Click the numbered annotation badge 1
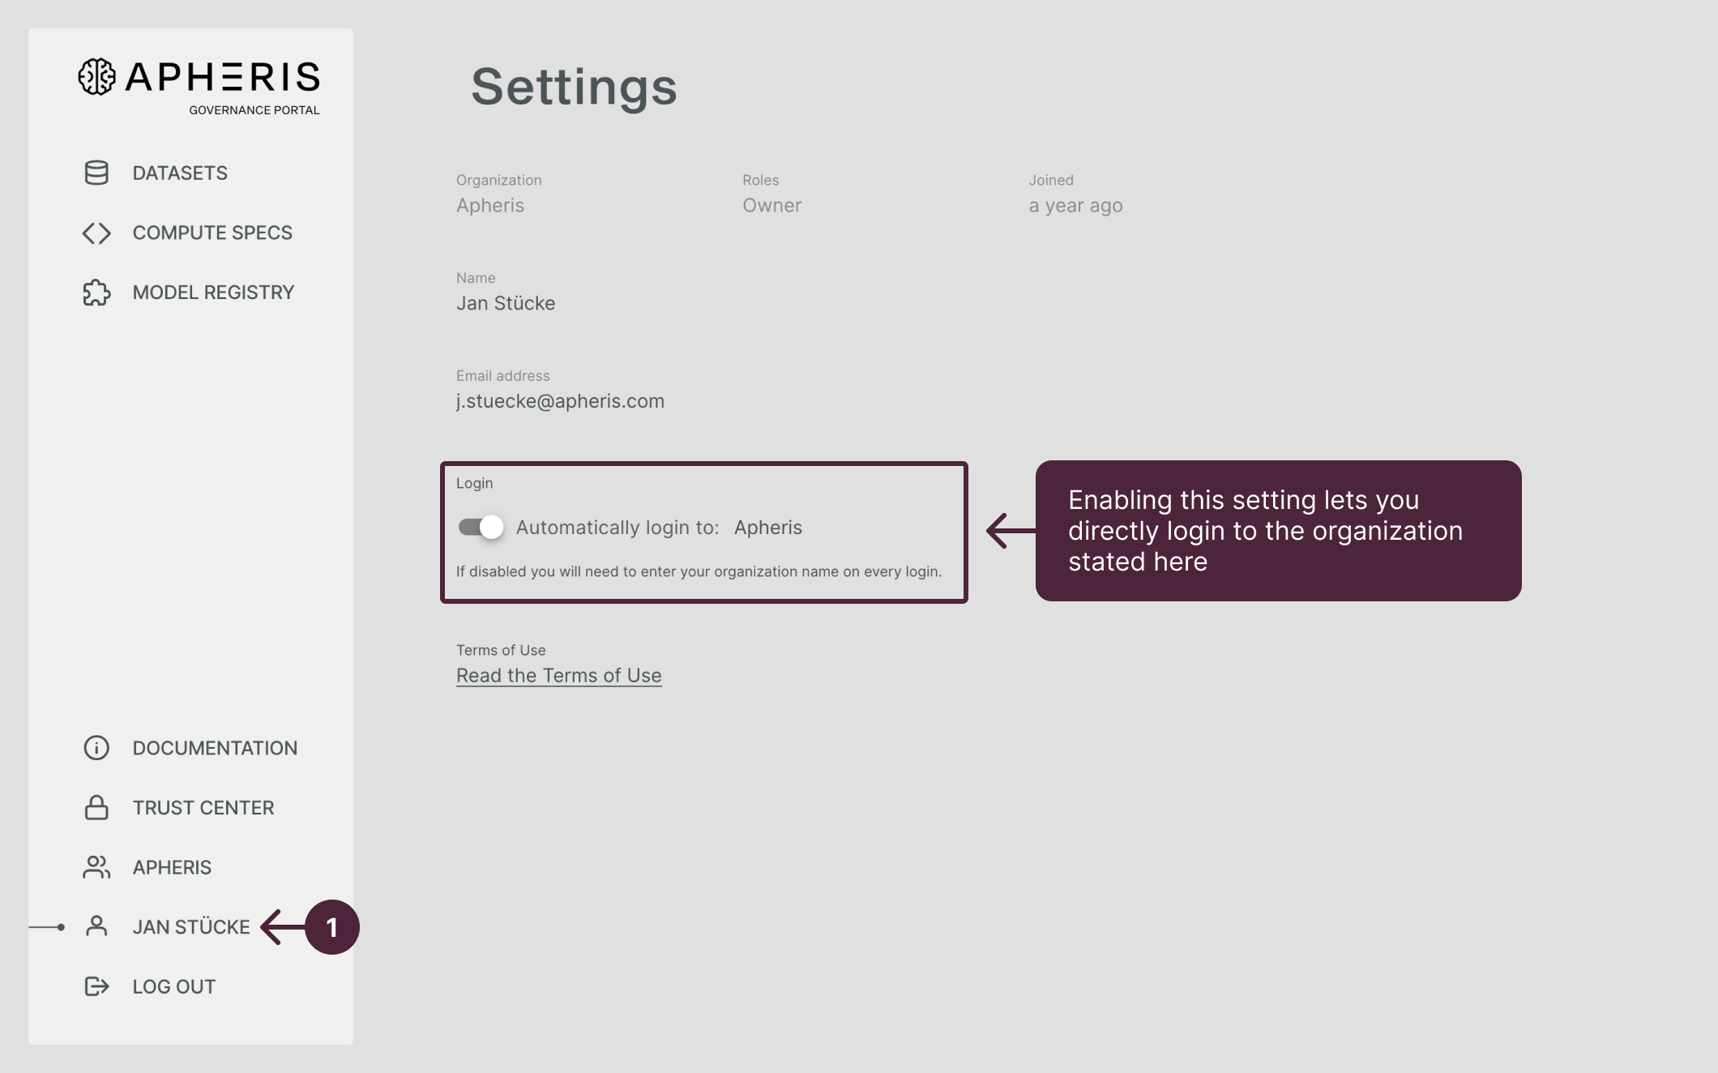Viewport: 1718px width, 1073px height. (332, 926)
